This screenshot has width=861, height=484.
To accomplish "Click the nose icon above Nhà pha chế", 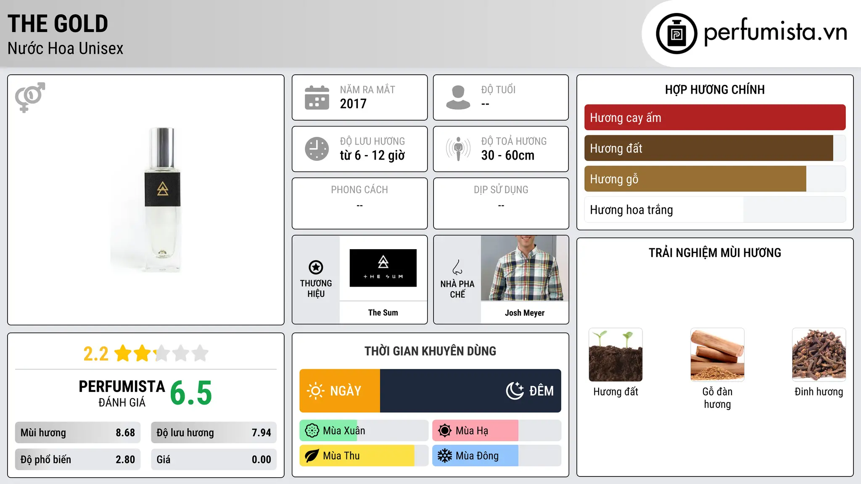I will click(x=457, y=267).
